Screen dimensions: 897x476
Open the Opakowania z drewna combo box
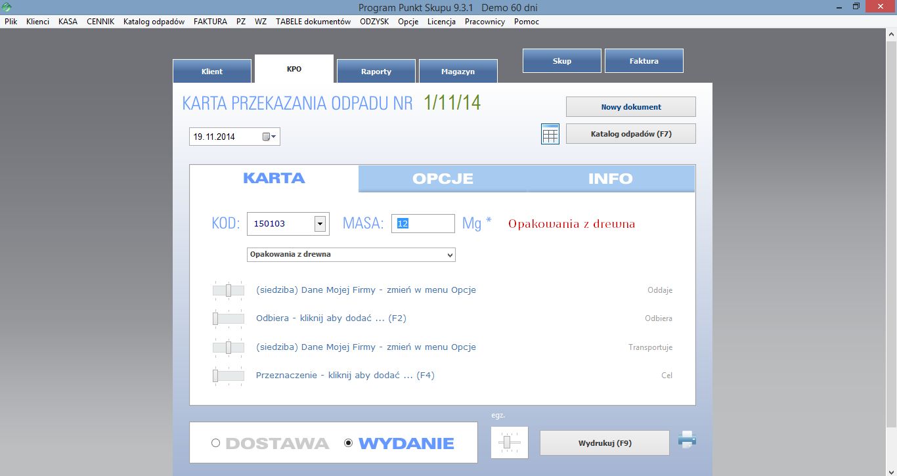coord(351,254)
